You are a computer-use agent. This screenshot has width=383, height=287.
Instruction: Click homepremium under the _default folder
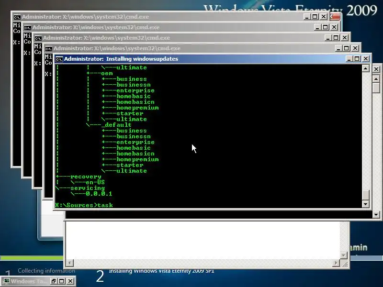click(137, 159)
